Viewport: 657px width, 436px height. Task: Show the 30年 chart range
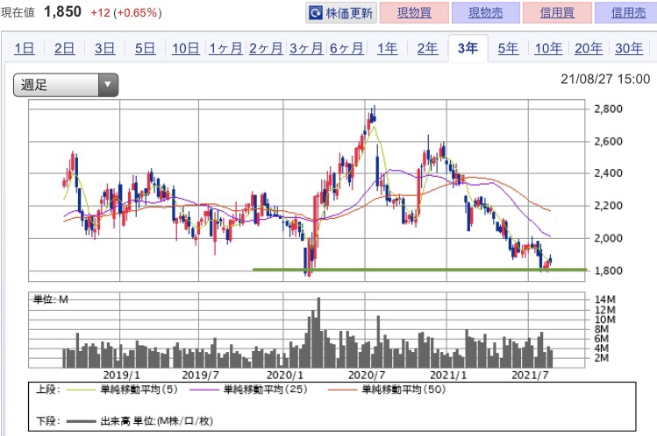[x=629, y=48]
